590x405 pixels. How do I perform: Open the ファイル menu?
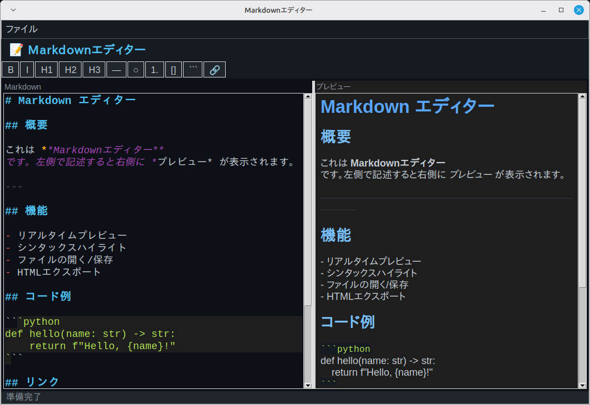point(22,29)
